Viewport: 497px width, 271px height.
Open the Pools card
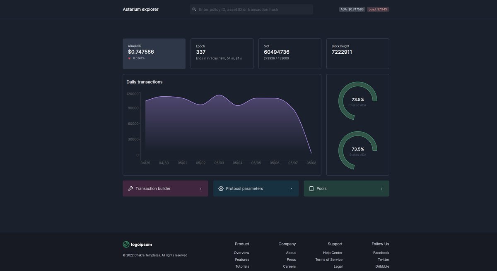coord(346,188)
